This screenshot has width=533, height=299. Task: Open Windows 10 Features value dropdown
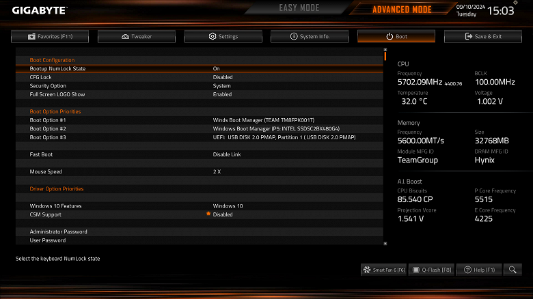tap(228, 206)
